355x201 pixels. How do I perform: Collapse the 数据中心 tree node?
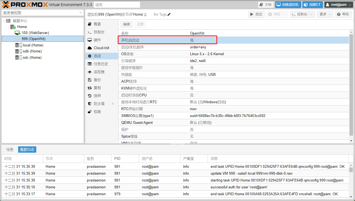point(4,21)
